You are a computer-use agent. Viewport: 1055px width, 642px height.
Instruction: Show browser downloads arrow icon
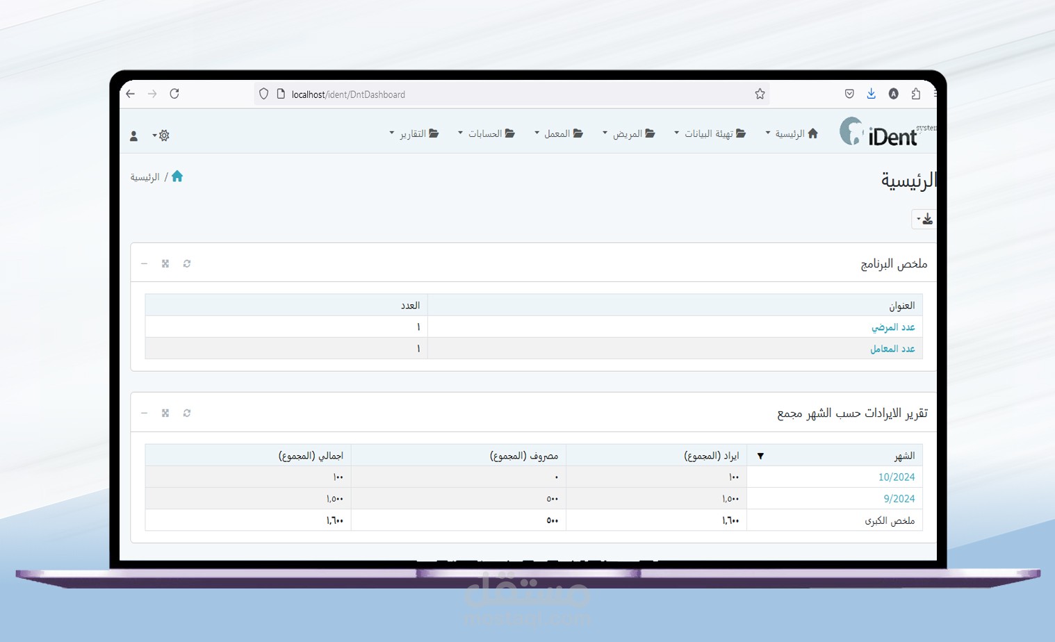coord(871,94)
